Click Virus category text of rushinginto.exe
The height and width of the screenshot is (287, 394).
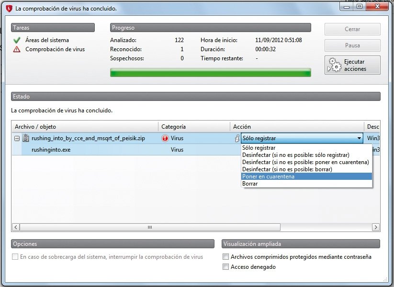pyautogui.click(x=177, y=150)
